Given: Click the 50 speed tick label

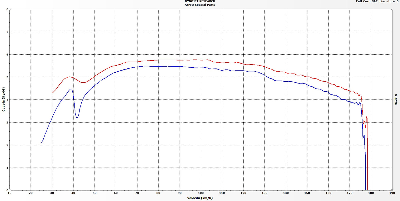Looking at the screenshot, I should [x=94, y=193].
